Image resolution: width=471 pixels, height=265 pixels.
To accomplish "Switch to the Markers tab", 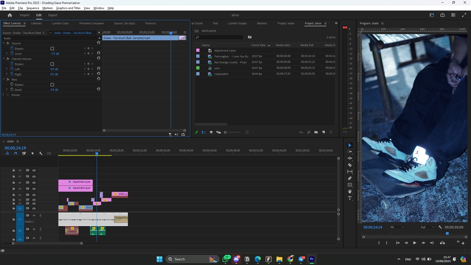I will [262, 23].
